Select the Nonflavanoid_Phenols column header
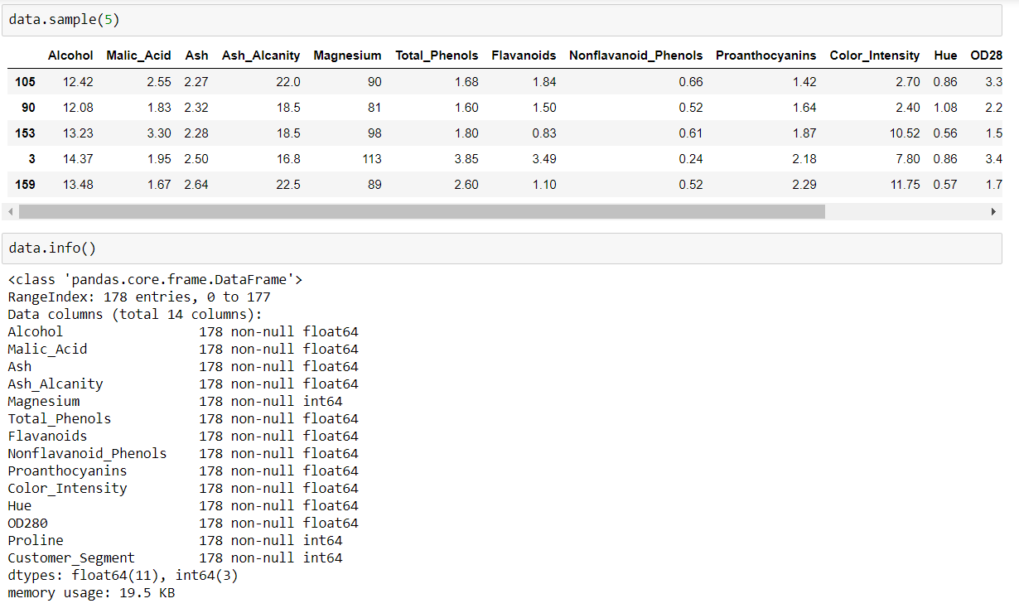The width and height of the screenshot is (1019, 613). coord(635,56)
